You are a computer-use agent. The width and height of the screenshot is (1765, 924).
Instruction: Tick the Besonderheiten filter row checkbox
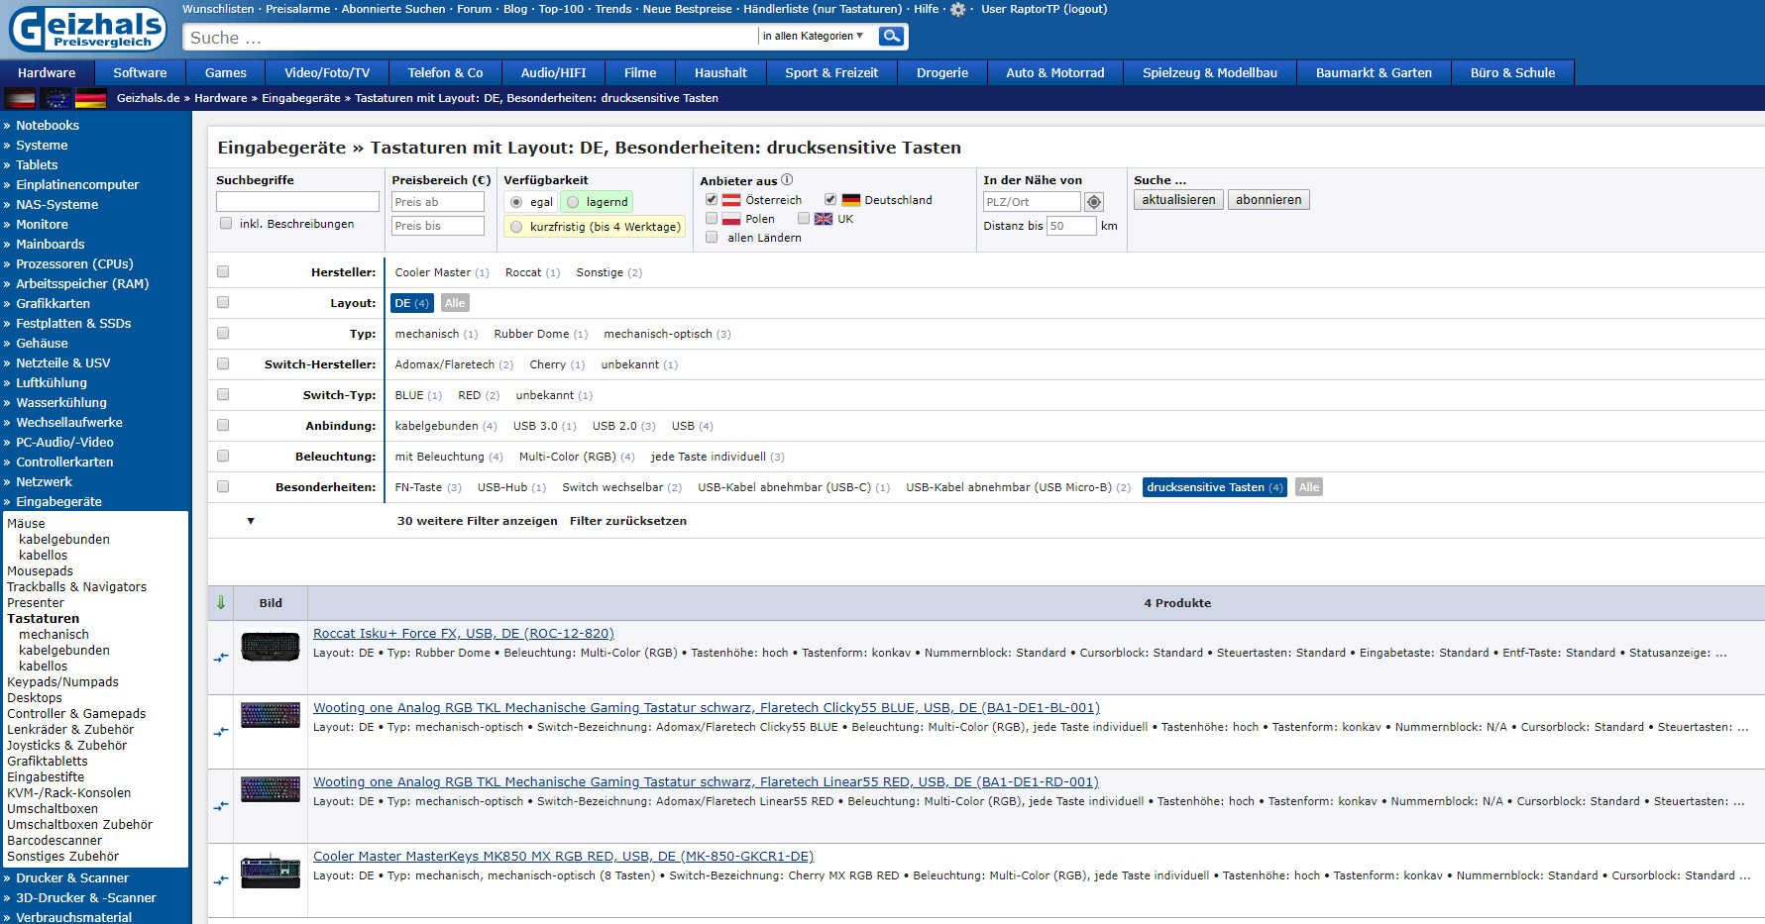[x=223, y=486]
